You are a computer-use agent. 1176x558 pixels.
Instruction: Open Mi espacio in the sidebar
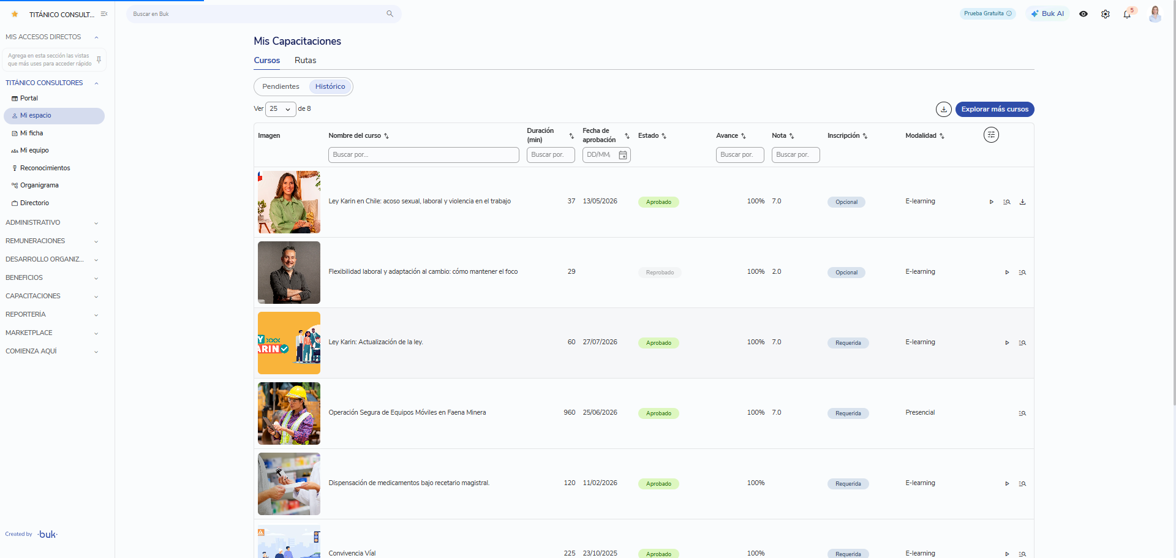point(54,116)
